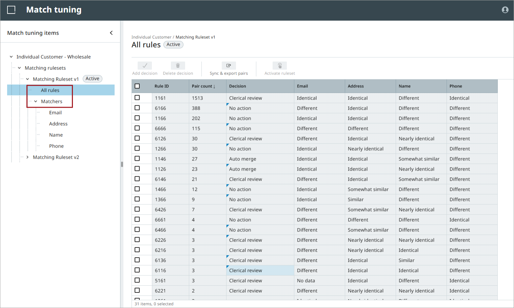Collapse the Match tuning items panel
Screen dimensions: 514x308
(111, 33)
